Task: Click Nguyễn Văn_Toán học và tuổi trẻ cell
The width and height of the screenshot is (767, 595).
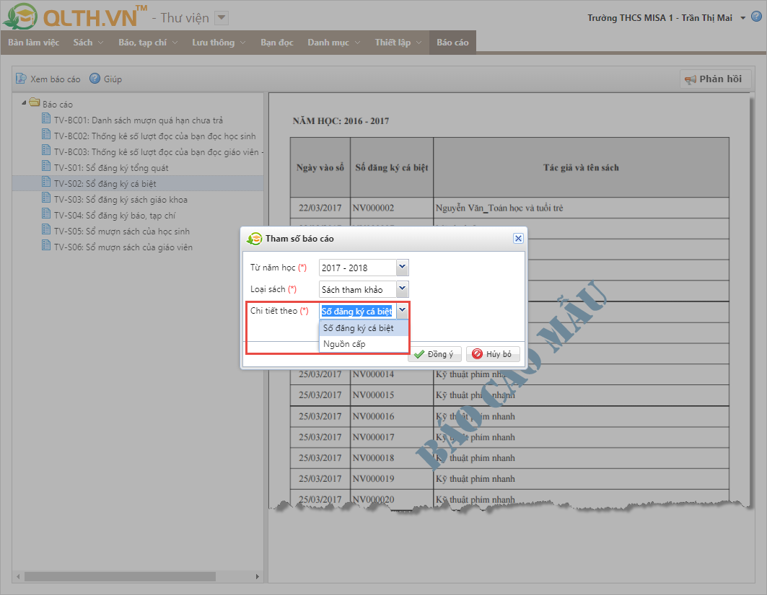Action: point(581,208)
